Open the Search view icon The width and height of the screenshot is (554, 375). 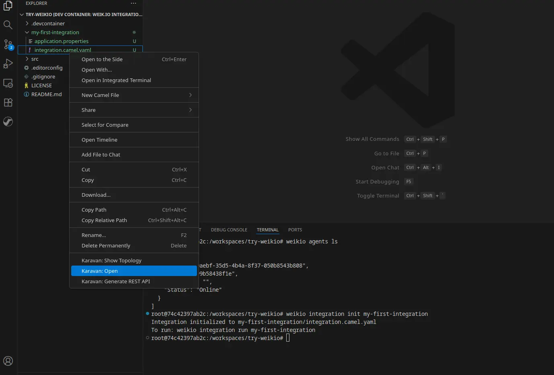point(8,25)
